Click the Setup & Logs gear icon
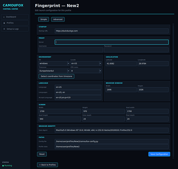178x169 pixels. click(4, 29)
